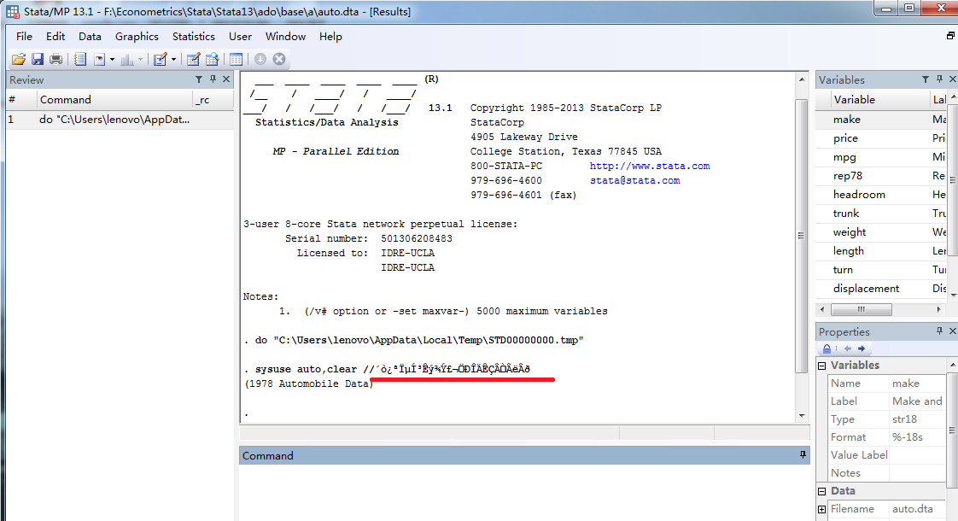The image size is (958, 521).
Task: Click the Print results printer icon
Action: (x=55, y=59)
